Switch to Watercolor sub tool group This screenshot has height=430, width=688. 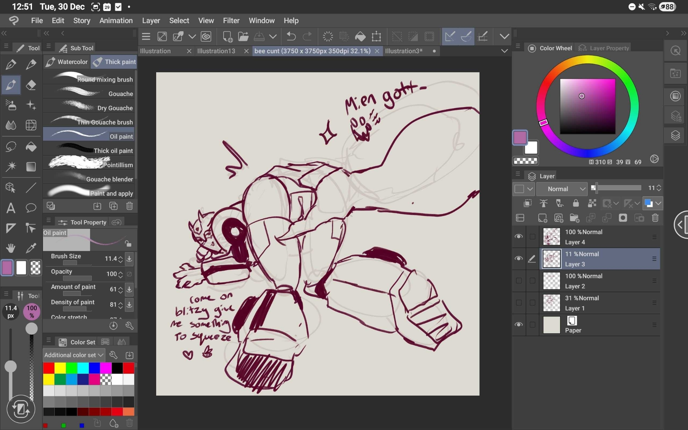click(x=67, y=62)
